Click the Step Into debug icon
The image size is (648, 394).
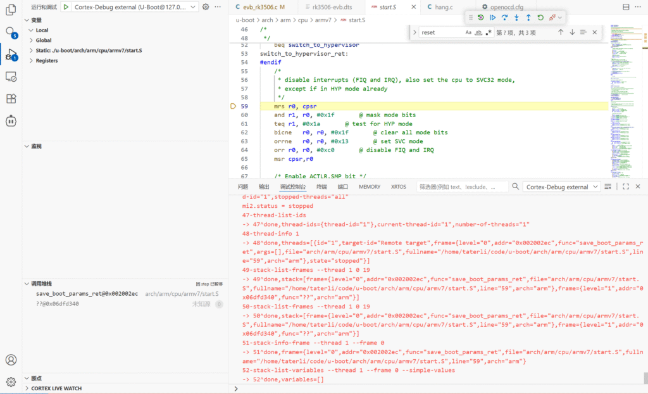pyautogui.click(x=516, y=18)
